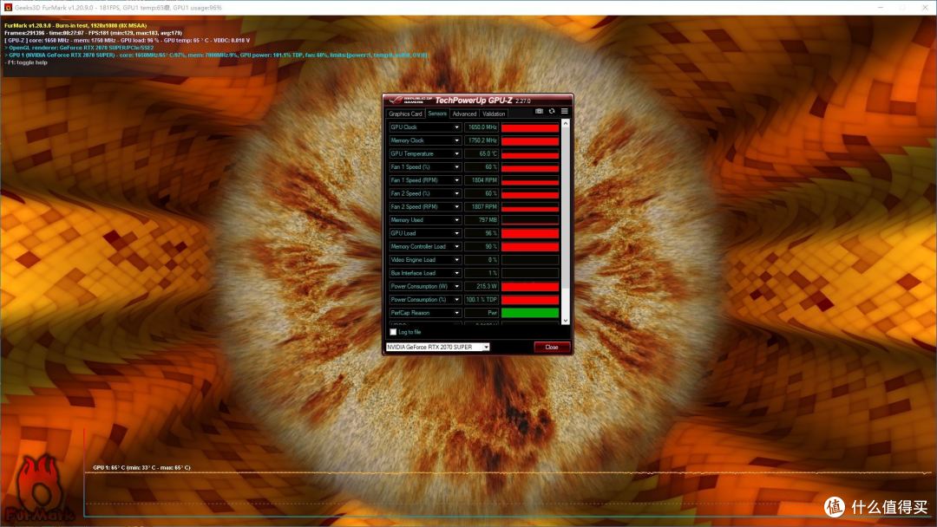
Task: Click the FurMark app icon in title bar
Action: click(8, 7)
